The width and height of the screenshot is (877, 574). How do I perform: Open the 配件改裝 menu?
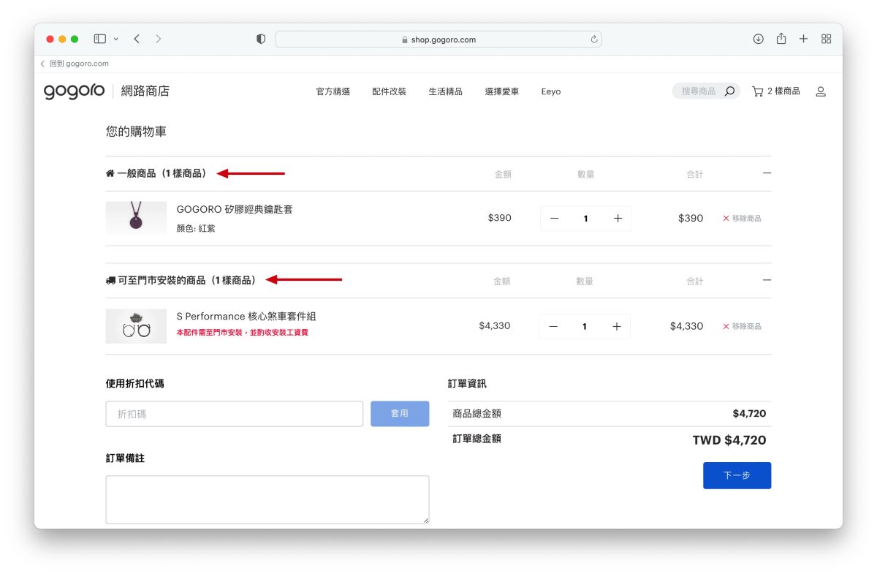click(x=389, y=91)
